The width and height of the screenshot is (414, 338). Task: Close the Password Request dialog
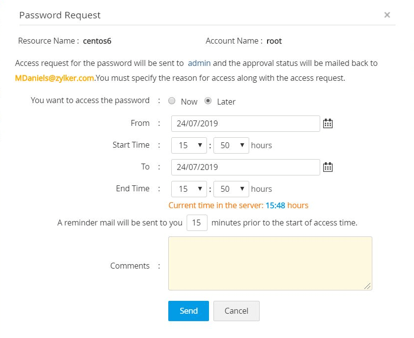pyautogui.click(x=387, y=15)
